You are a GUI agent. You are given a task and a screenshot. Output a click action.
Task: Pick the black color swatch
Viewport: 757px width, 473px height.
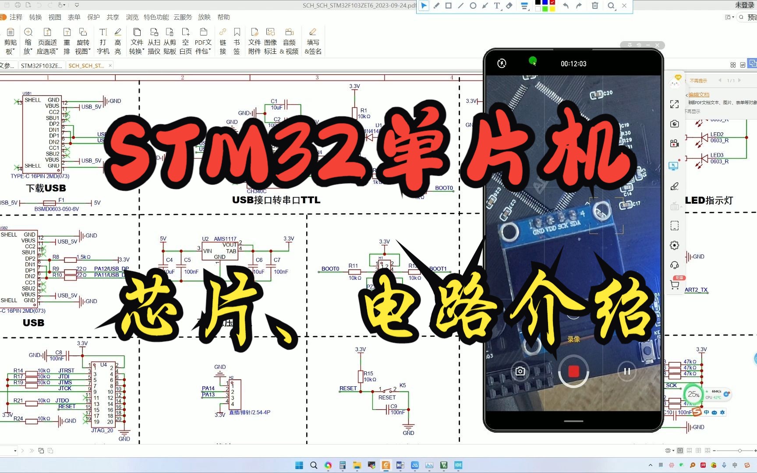[x=538, y=3]
